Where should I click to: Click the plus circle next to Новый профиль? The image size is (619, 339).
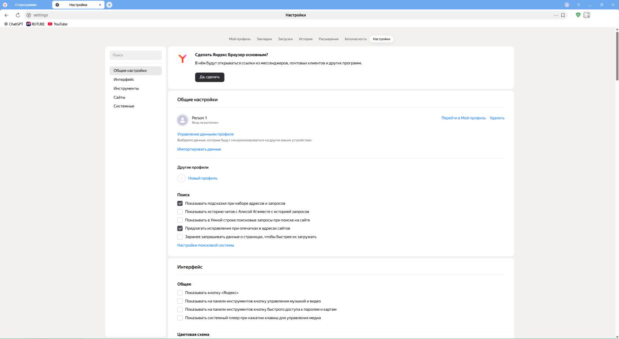[x=181, y=178]
